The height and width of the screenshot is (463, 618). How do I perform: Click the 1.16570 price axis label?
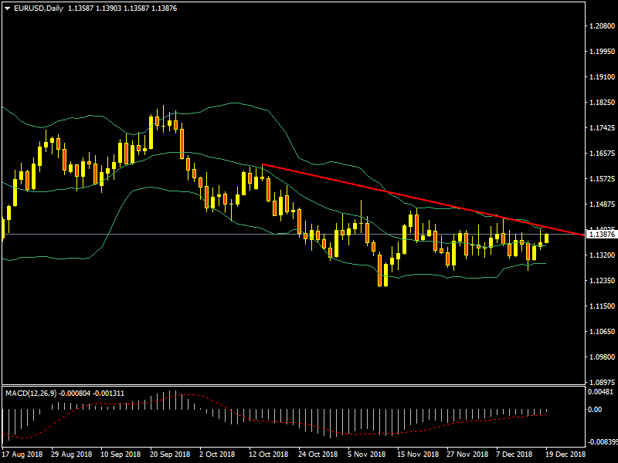tap(601, 154)
